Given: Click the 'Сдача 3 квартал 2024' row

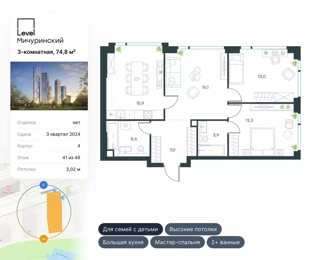Looking at the screenshot, I should 49,134.
